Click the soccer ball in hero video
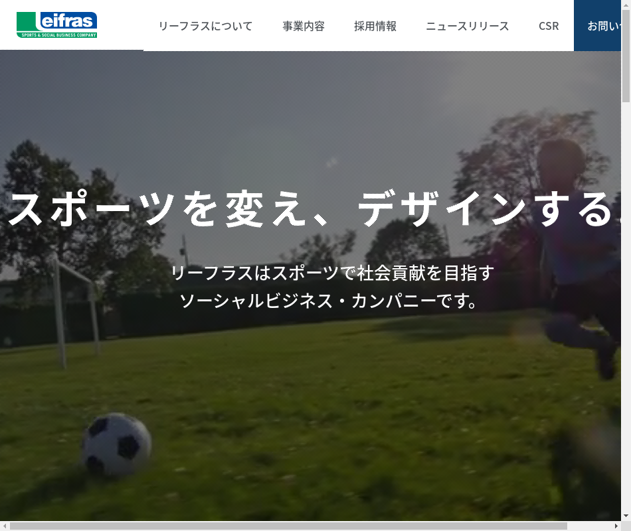 tap(117, 446)
